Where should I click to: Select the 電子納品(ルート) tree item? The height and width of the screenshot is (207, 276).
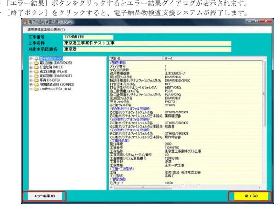(x=51, y=59)
